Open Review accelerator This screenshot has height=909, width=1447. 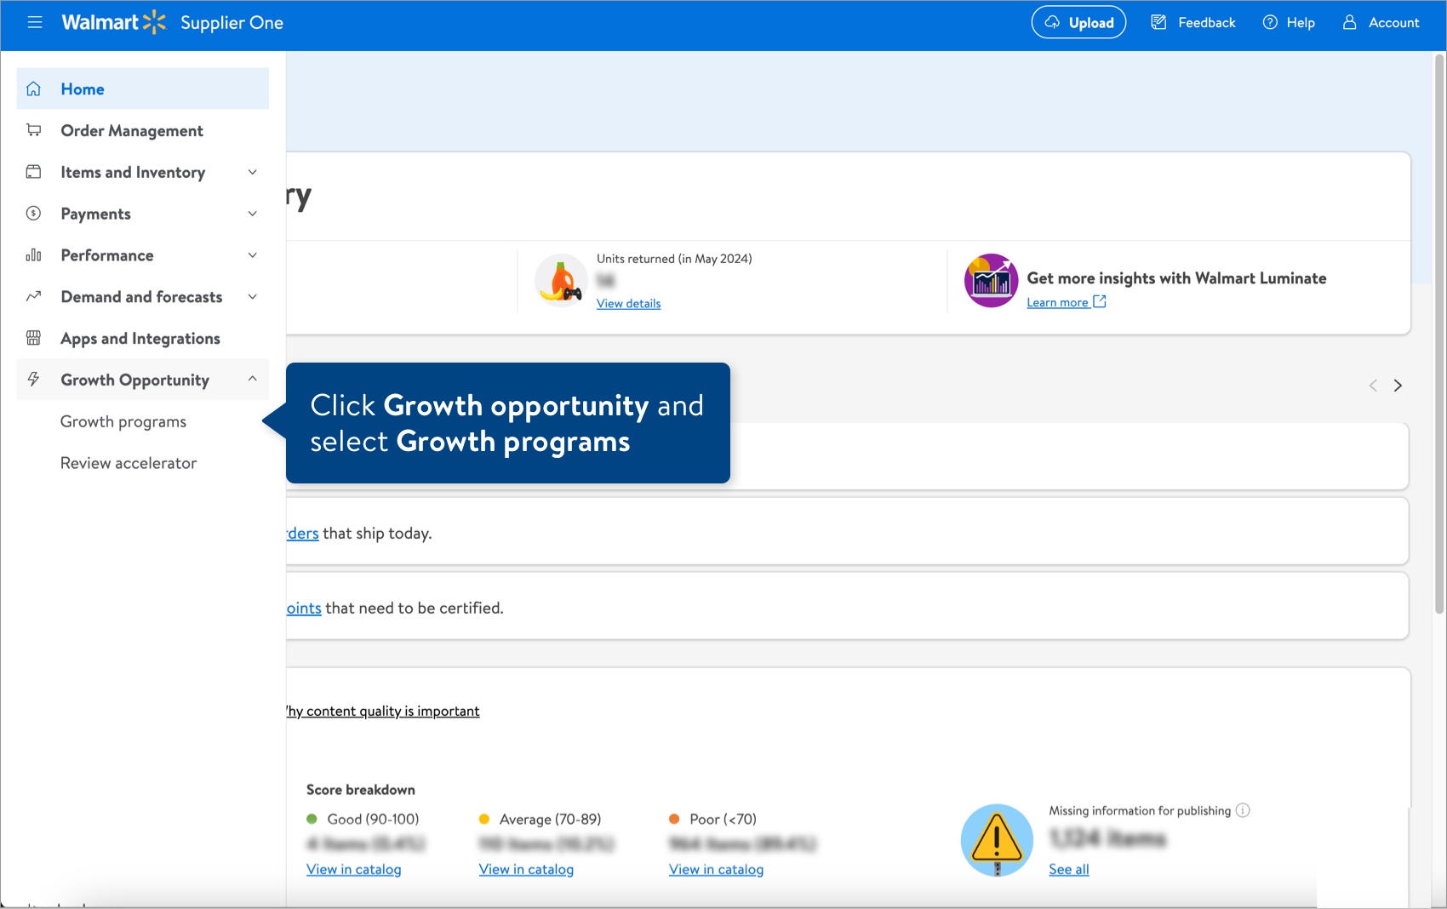pyautogui.click(x=129, y=462)
